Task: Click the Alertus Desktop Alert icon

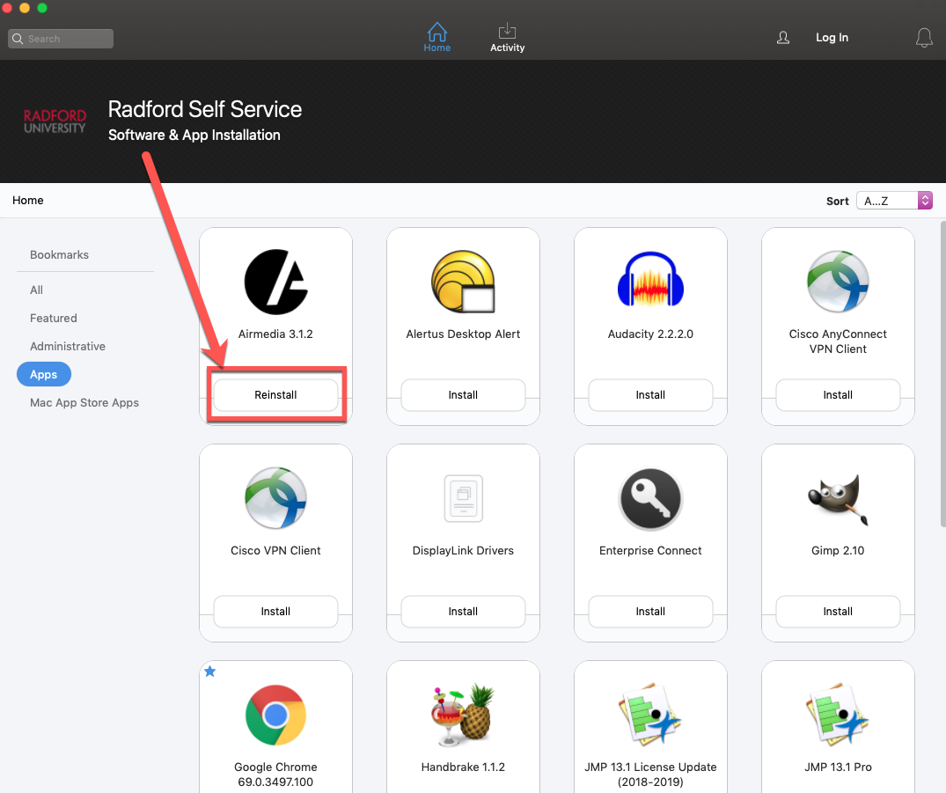Action: 463,282
